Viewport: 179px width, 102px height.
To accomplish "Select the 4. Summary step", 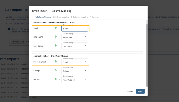I will [95, 17].
